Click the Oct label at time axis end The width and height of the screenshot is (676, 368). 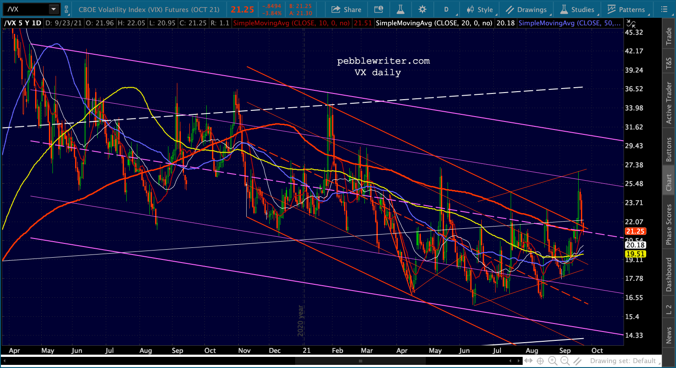pyautogui.click(x=597, y=351)
